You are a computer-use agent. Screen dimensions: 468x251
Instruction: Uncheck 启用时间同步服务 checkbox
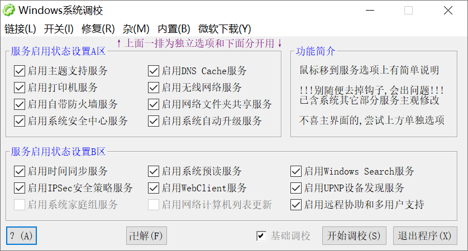(x=20, y=171)
